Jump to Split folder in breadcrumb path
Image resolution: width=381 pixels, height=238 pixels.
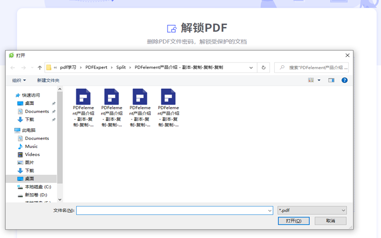click(121, 68)
